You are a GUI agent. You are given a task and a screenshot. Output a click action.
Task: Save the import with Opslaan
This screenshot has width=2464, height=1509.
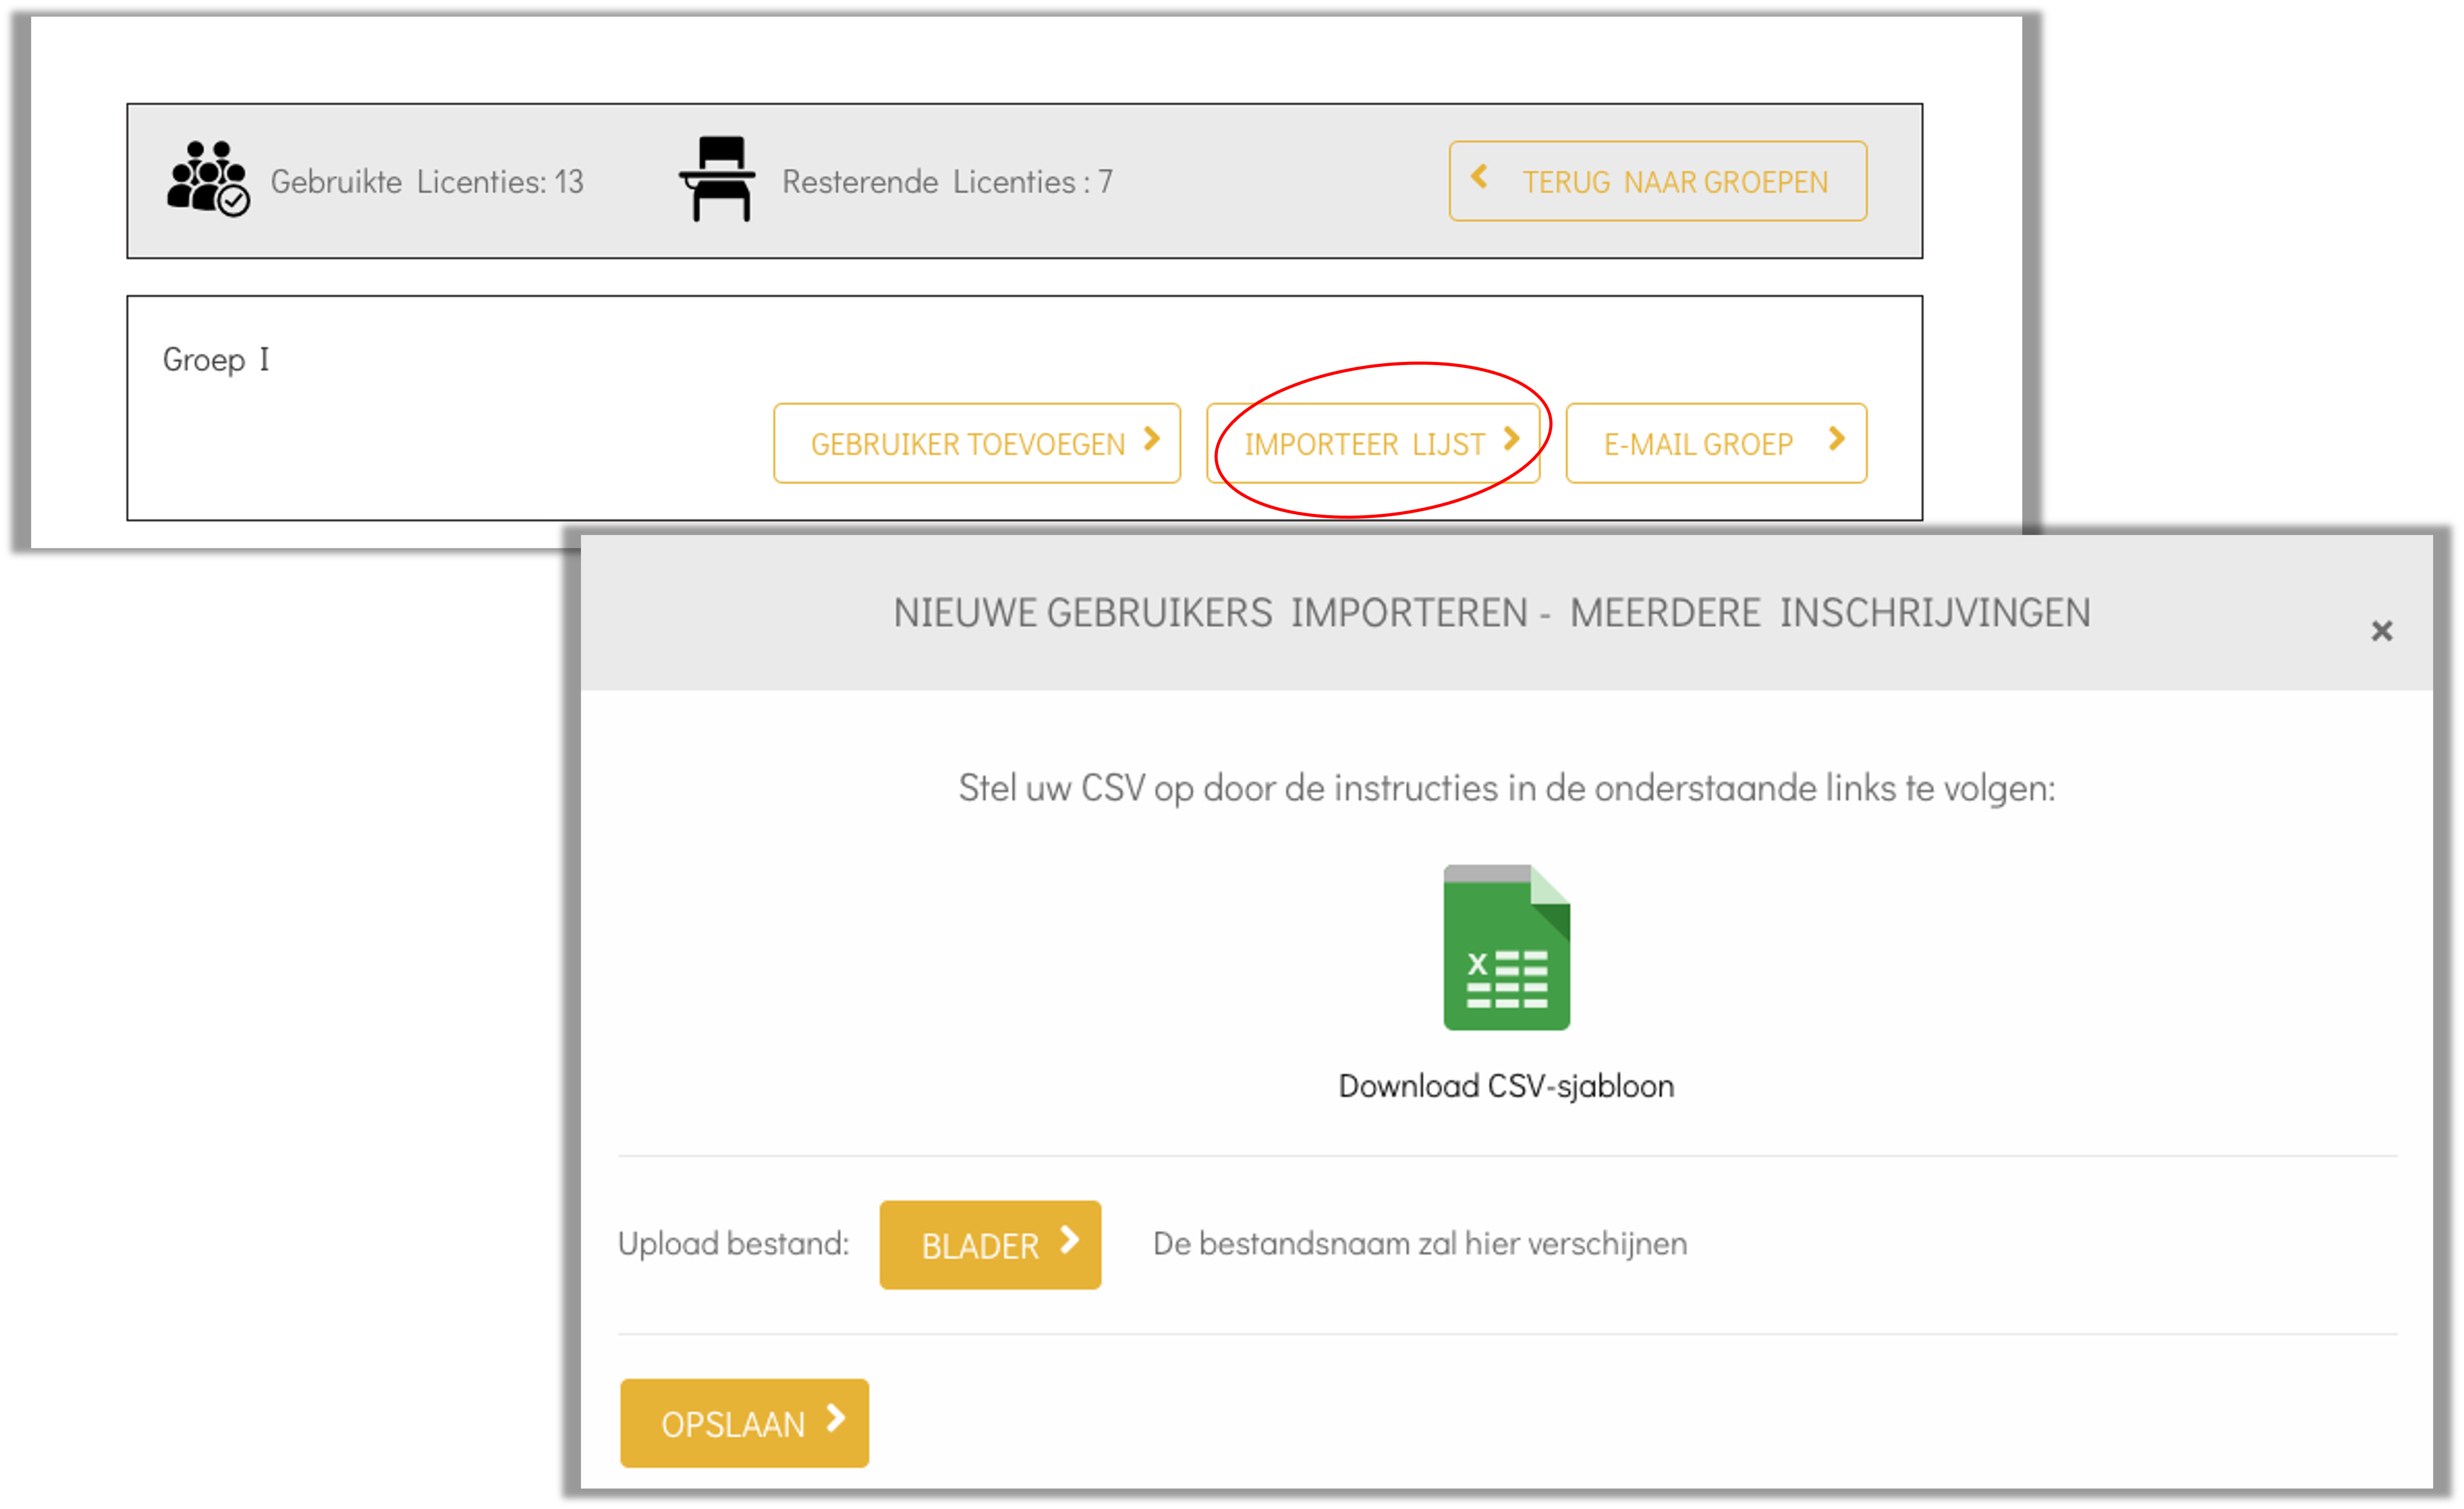coord(744,1423)
